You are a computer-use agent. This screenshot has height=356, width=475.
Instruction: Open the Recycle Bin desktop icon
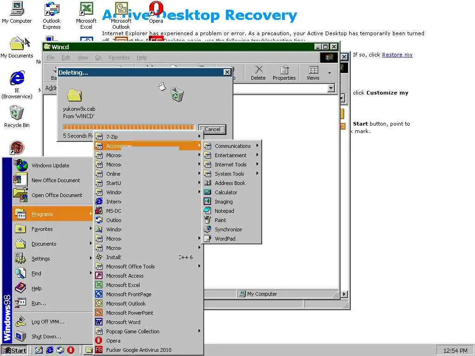17,116
